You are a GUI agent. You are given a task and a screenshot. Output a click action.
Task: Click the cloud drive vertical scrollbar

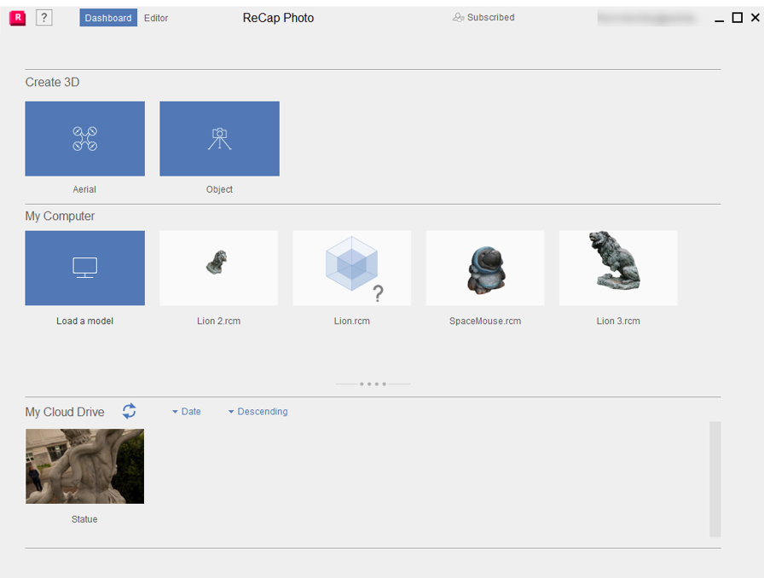pos(715,478)
